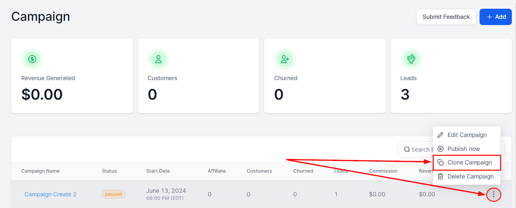The image size is (516, 208).
Task: Click the paused status badge
Action: tap(113, 194)
